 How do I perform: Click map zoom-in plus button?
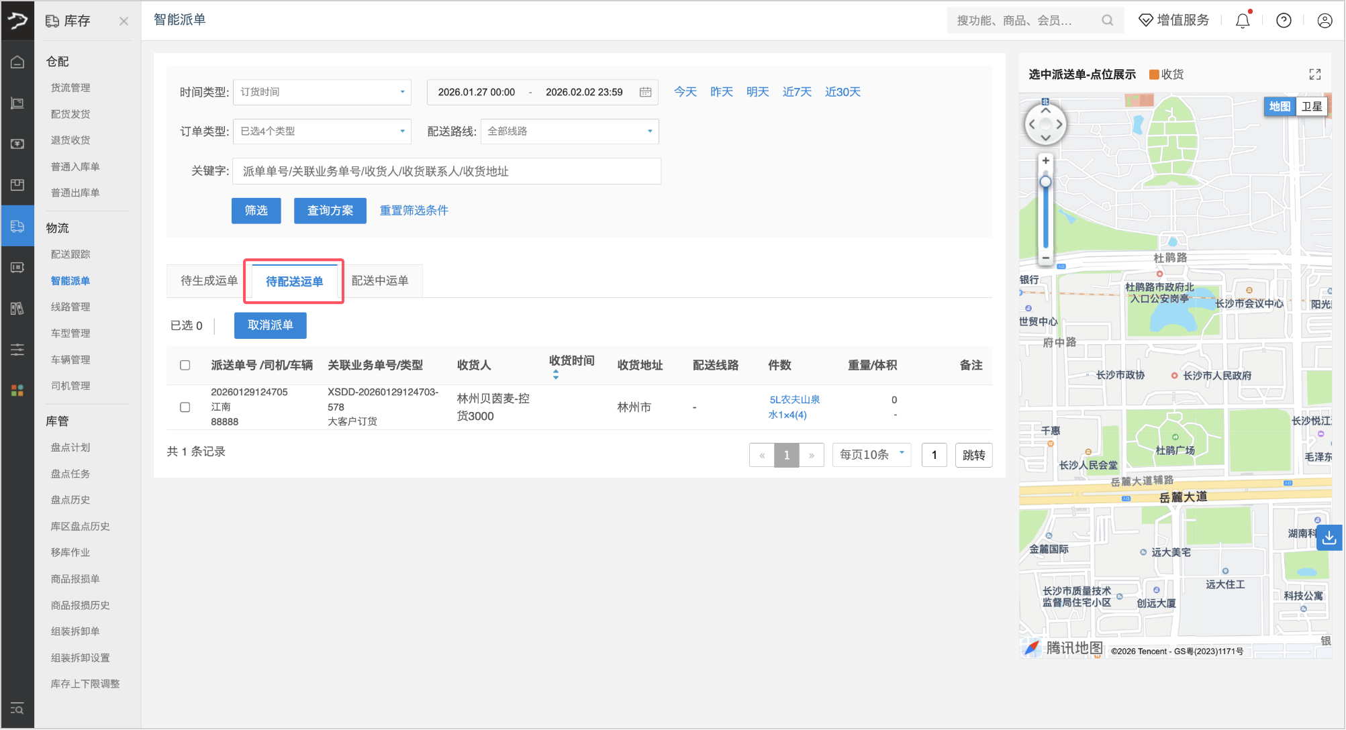tap(1045, 161)
